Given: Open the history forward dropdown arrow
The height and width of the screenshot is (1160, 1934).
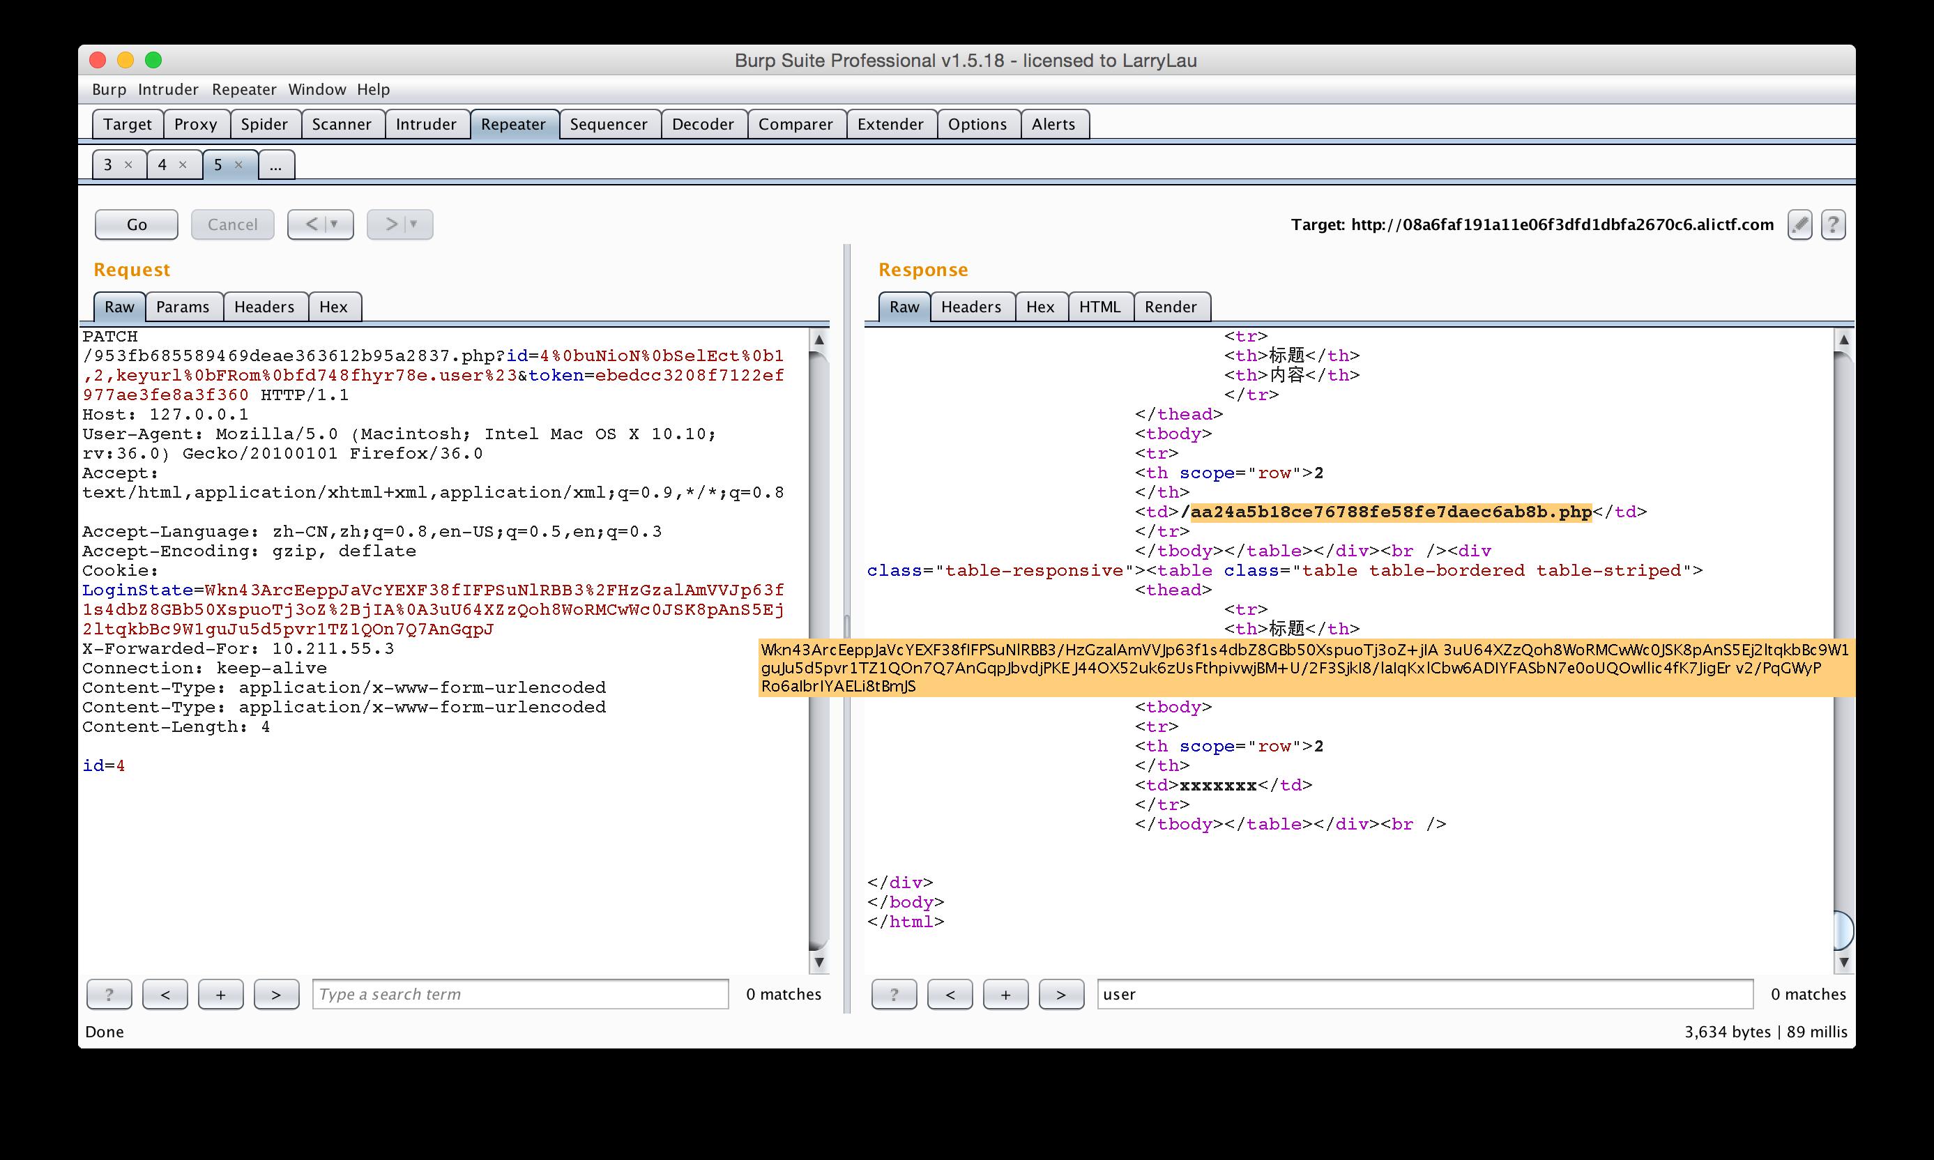Looking at the screenshot, I should (x=413, y=224).
